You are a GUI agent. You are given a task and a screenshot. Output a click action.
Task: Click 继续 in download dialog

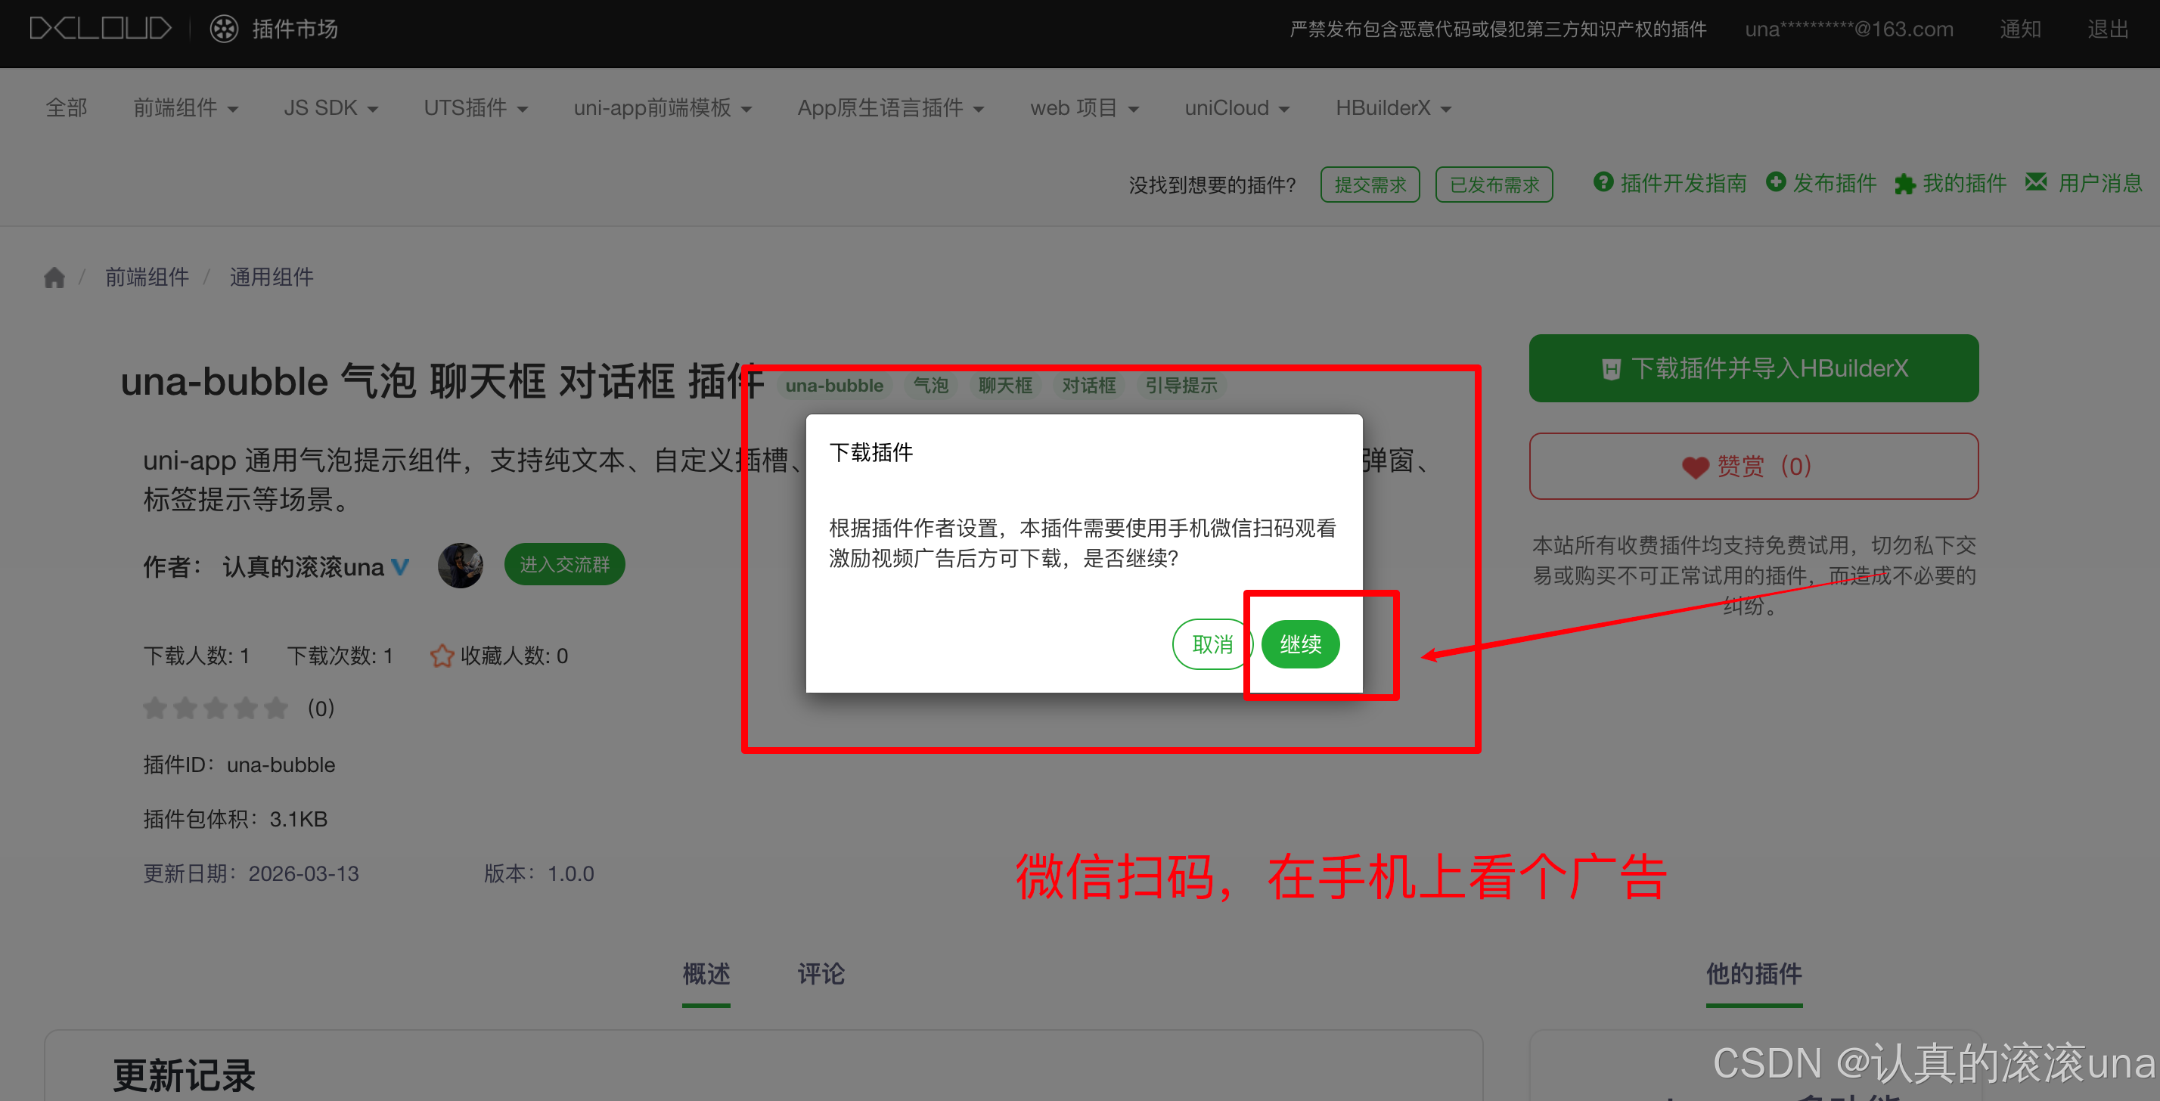click(x=1301, y=644)
